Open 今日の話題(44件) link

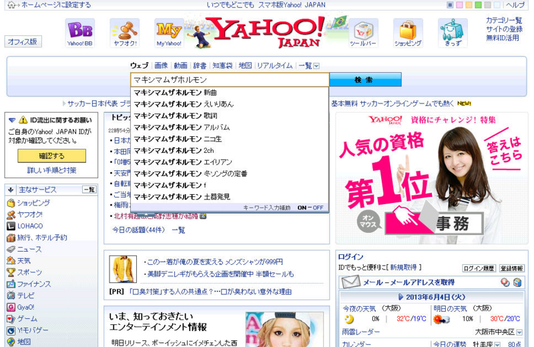point(138,230)
